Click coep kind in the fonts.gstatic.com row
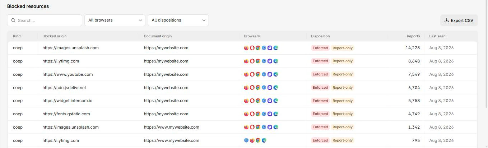 [18, 114]
